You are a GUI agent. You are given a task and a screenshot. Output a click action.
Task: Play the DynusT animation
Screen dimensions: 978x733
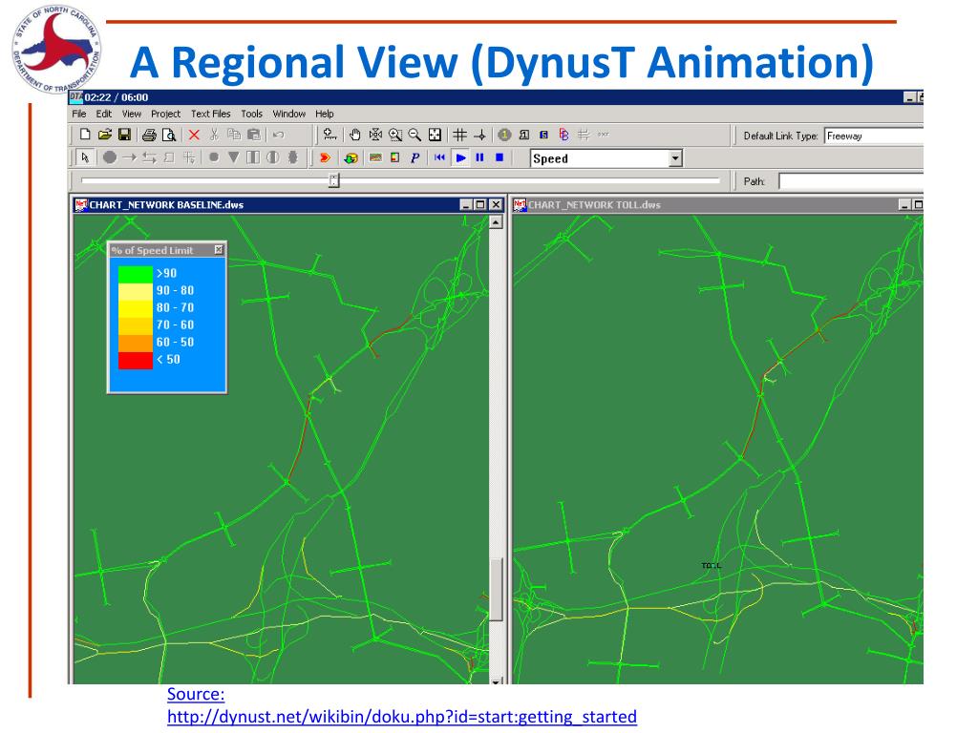pos(460,157)
